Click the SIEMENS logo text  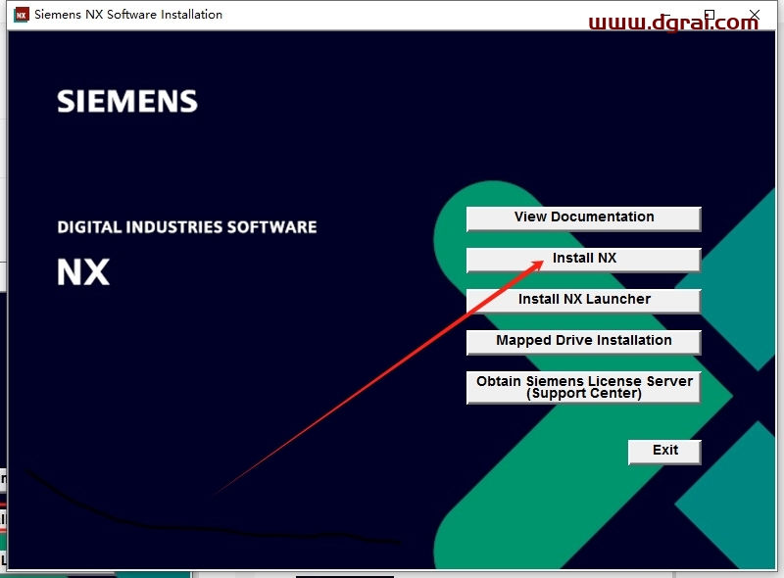pos(127,101)
